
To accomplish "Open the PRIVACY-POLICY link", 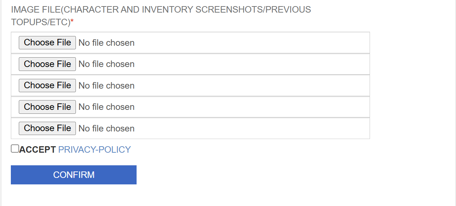I will pyautogui.click(x=94, y=150).
